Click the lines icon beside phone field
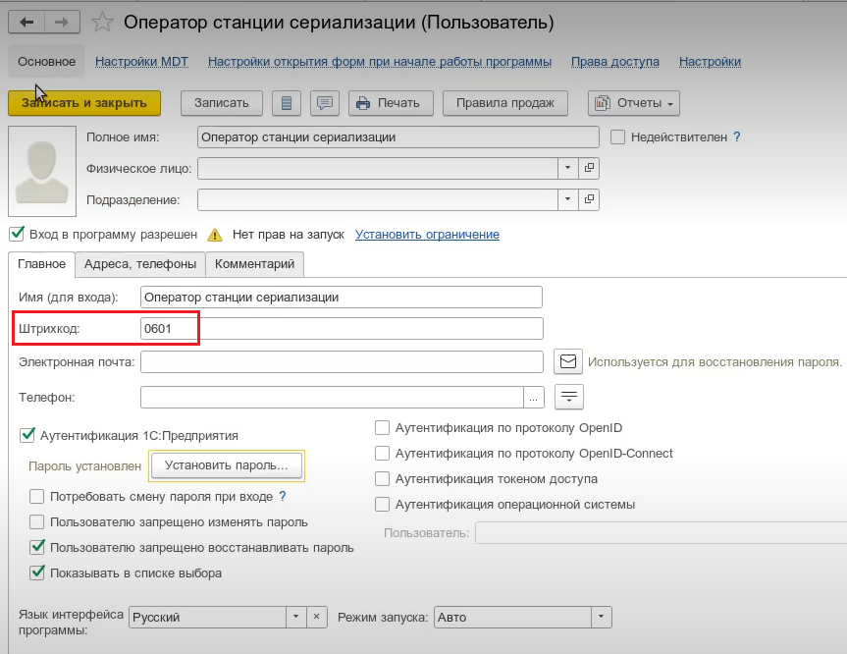 [568, 397]
